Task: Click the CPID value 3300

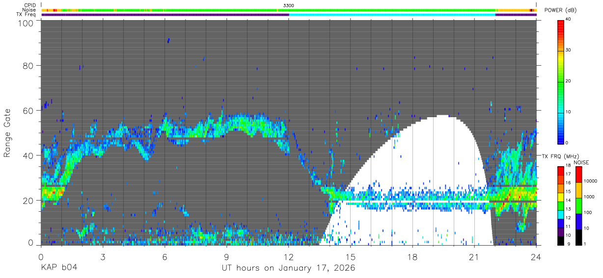Action: tap(289, 5)
